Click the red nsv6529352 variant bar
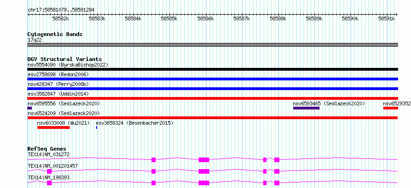This screenshot has width=411, height=188. pyautogui.click(x=391, y=108)
